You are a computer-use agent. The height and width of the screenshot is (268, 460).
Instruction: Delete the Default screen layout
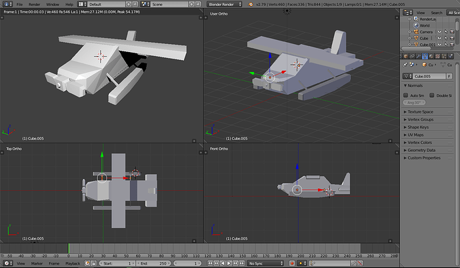pyautogui.click(x=135, y=4)
